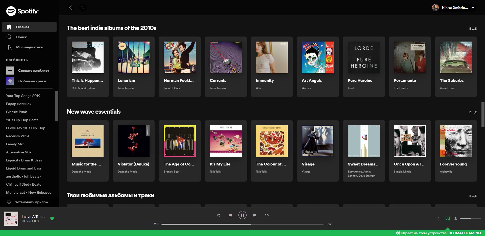
Task: Click Simple Minds artist link
Action: (402, 172)
